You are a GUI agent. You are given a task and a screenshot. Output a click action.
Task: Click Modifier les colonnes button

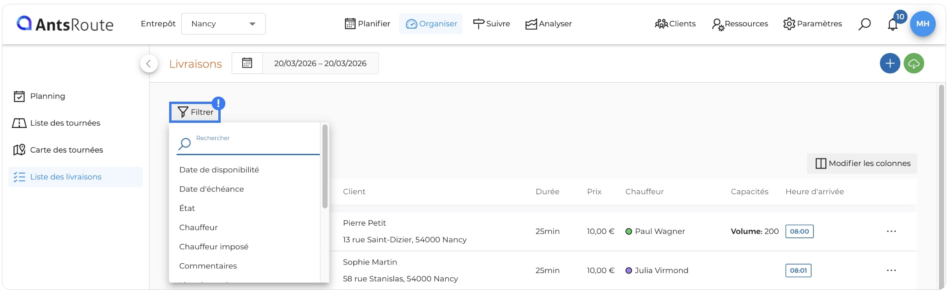point(862,163)
